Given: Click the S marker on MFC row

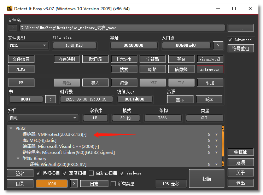Looking at the screenshot, I should click(x=209, y=140).
